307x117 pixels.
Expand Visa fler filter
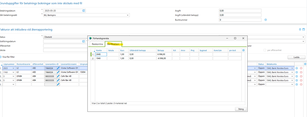click(8, 57)
